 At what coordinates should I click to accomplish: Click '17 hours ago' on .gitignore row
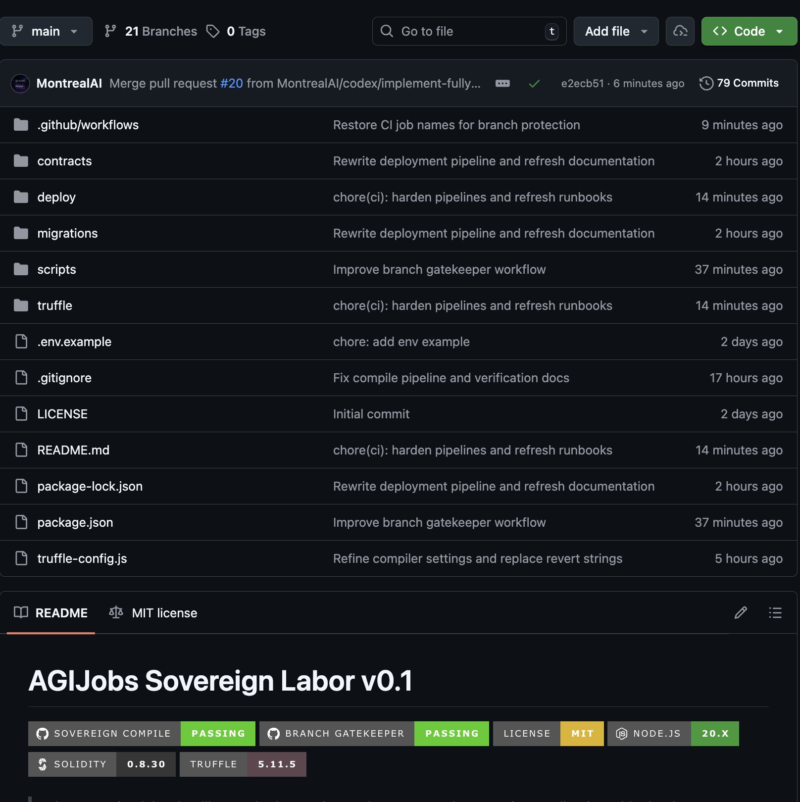746,378
